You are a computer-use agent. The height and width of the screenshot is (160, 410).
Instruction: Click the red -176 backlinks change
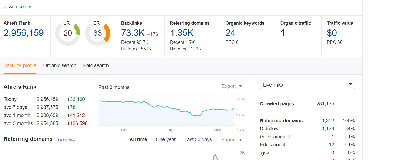point(152,34)
